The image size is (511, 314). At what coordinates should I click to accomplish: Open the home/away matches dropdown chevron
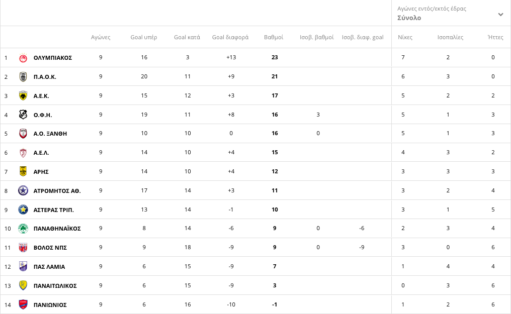pos(500,14)
